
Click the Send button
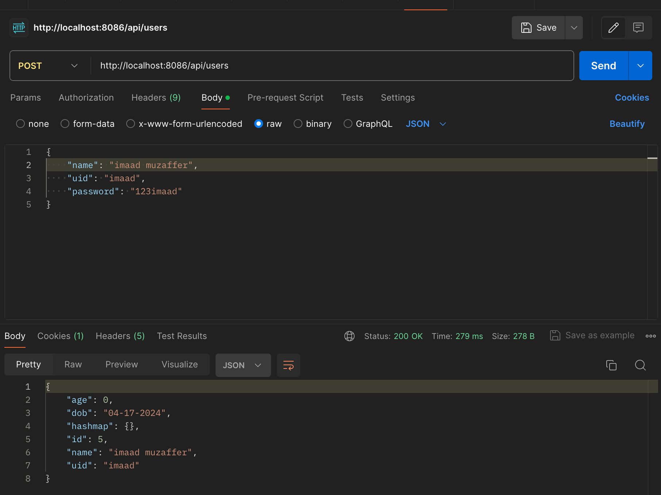coord(604,66)
